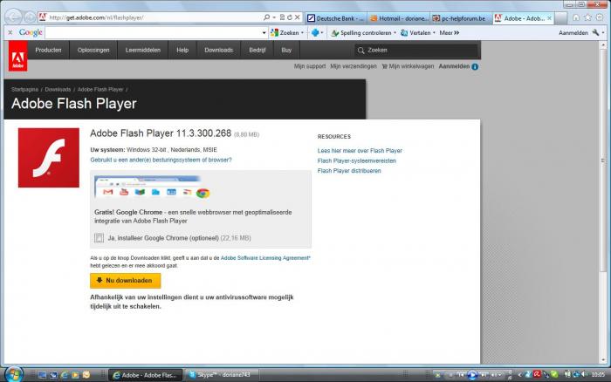The image size is (611, 382).
Task: Click the network icon in the system tray
Action: point(575,375)
